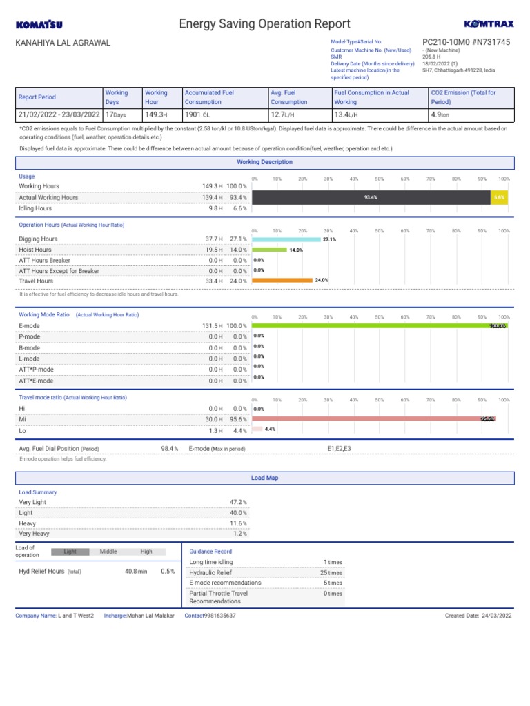Click the ATT*P-mode row label
The width and height of the screenshot is (530, 706).
click(x=36, y=370)
